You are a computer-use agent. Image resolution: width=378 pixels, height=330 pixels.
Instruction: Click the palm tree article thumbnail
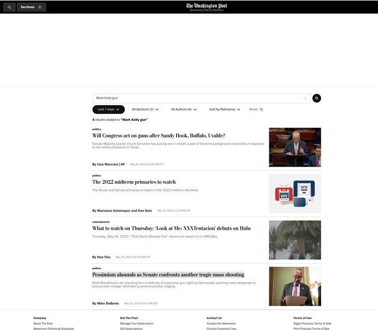(x=295, y=240)
